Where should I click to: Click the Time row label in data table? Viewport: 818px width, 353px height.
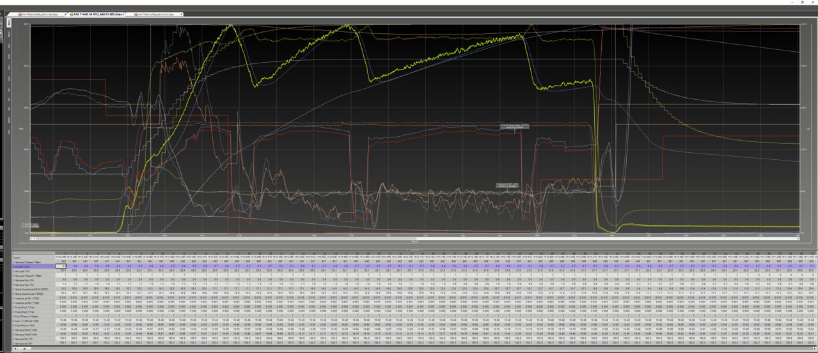pyautogui.click(x=33, y=258)
